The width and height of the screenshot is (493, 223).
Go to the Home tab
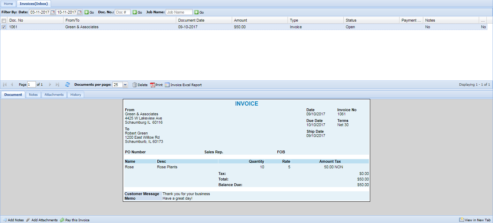8,3
